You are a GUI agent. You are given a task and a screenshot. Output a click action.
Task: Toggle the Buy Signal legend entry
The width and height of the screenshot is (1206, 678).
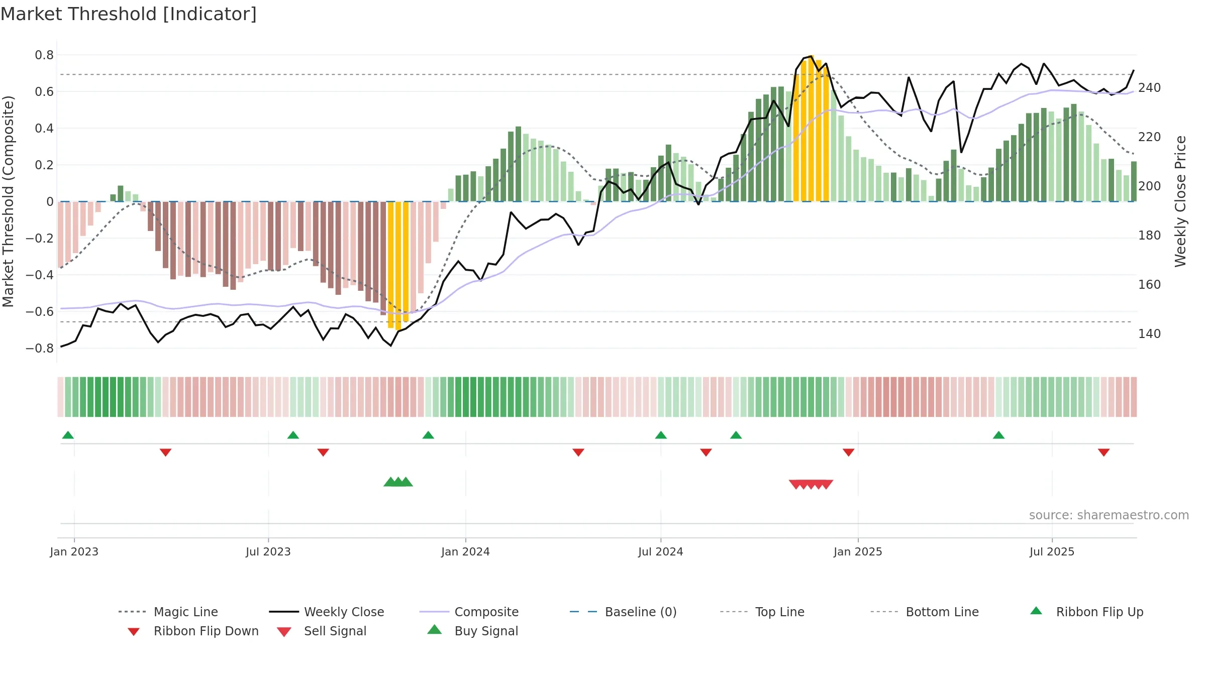(472, 631)
